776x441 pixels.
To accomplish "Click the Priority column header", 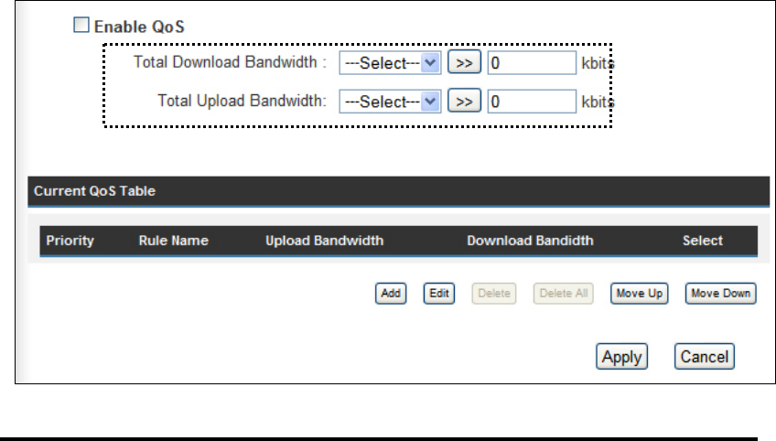I will (70, 241).
